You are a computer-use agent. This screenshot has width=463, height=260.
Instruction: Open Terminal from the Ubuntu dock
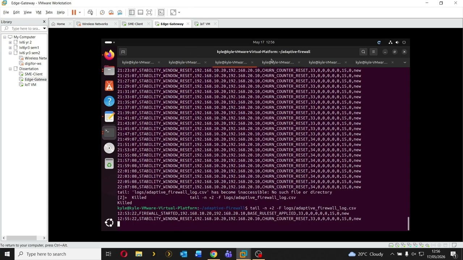click(109, 132)
